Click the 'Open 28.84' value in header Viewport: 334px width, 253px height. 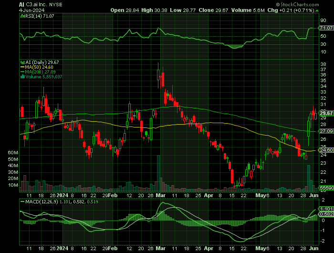[x=125, y=10]
